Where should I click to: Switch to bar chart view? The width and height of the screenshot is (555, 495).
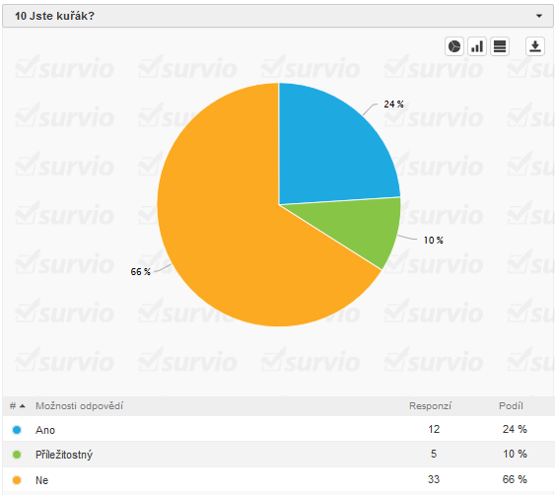(x=477, y=46)
